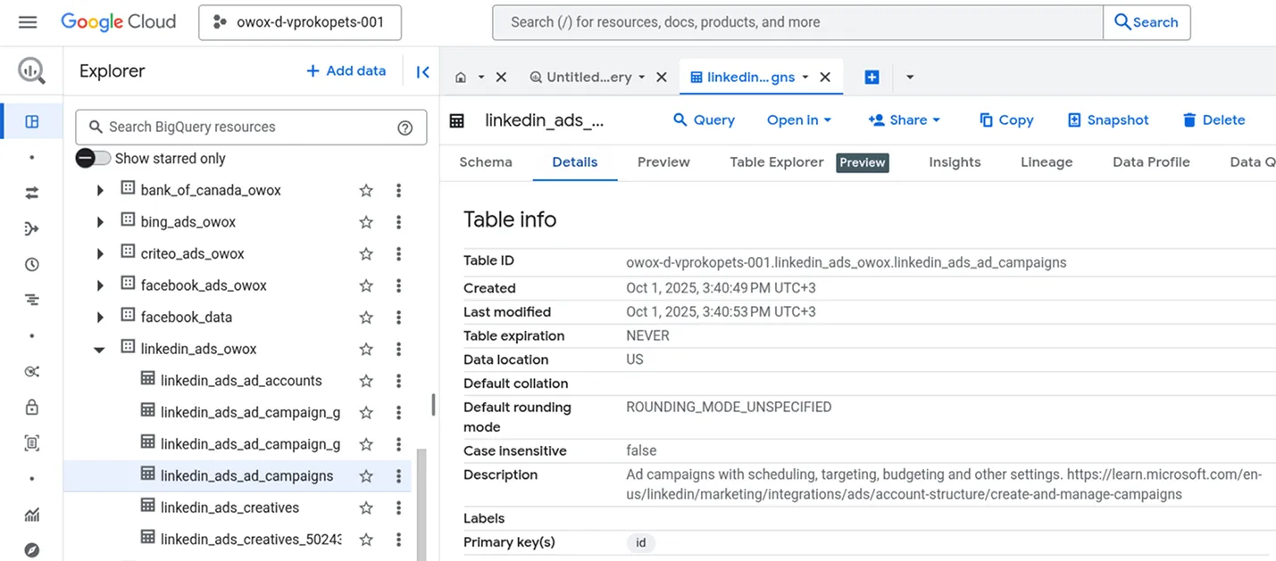
Task: Expand the bank_of_canada_owox dataset
Action: pyautogui.click(x=99, y=190)
